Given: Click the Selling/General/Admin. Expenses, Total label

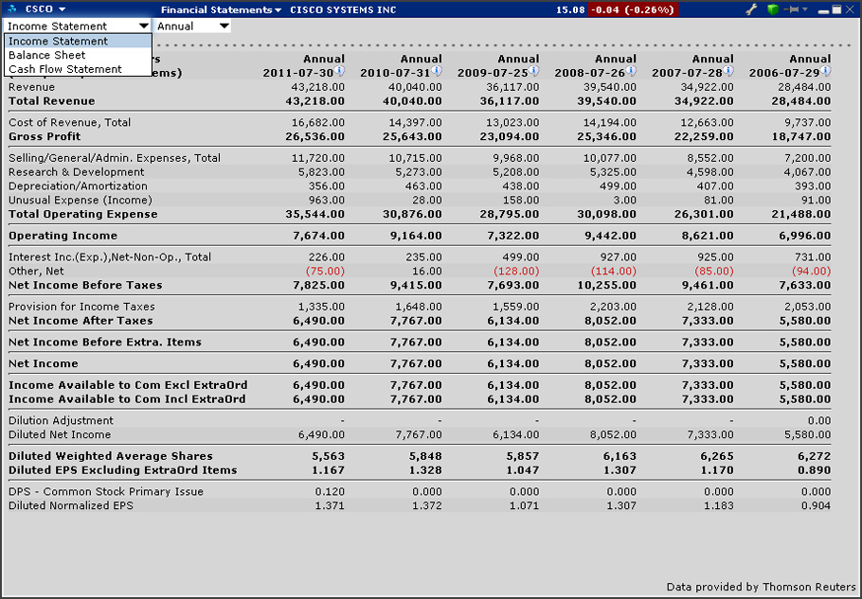Looking at the screenshot, I should coord(115,158).
